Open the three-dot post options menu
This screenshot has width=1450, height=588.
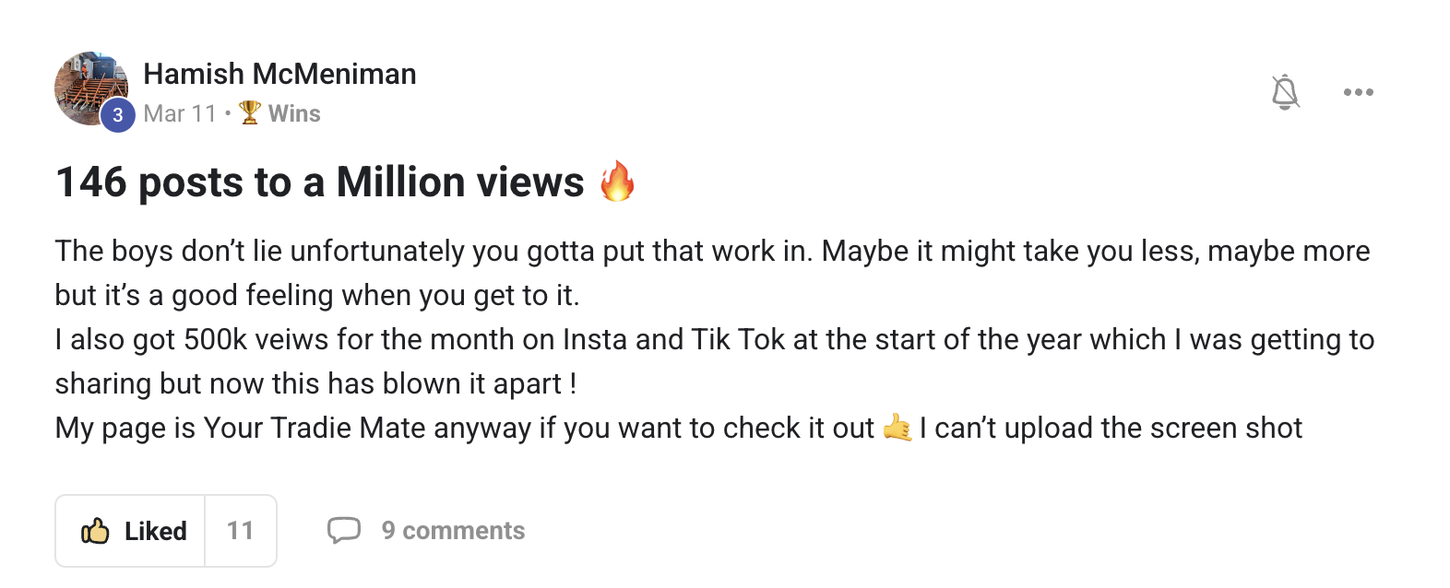coord(1359,92)
